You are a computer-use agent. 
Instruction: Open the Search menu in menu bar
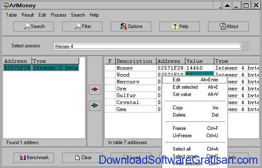tap(78, 15)
